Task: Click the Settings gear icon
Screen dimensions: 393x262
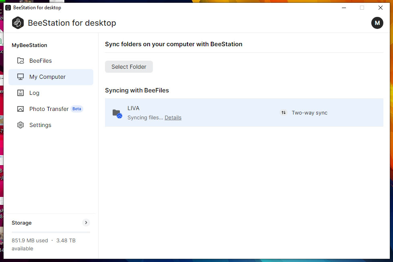Action: coord(21,125)
